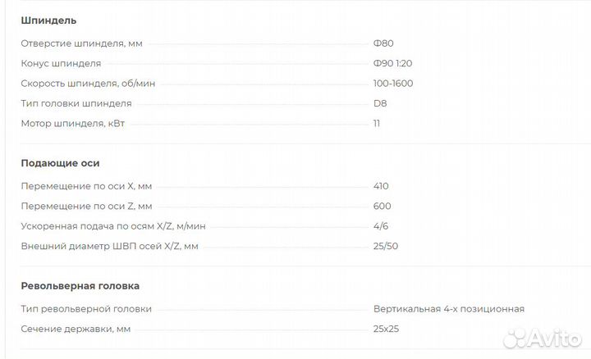
Task: Select the 25/50 ШВП diameter value
Action: tap(387, 246)
